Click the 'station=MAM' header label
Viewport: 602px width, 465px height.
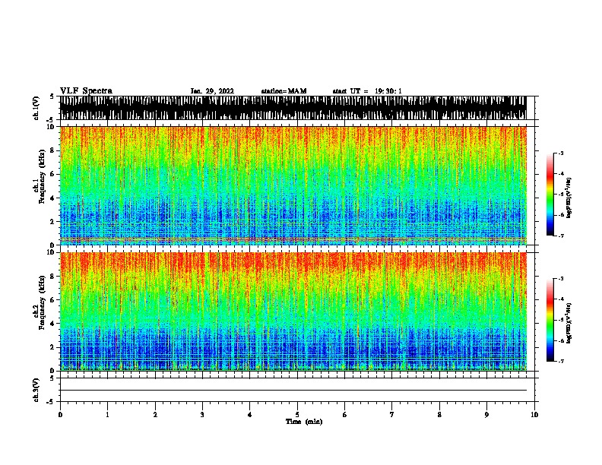(284, 91)
